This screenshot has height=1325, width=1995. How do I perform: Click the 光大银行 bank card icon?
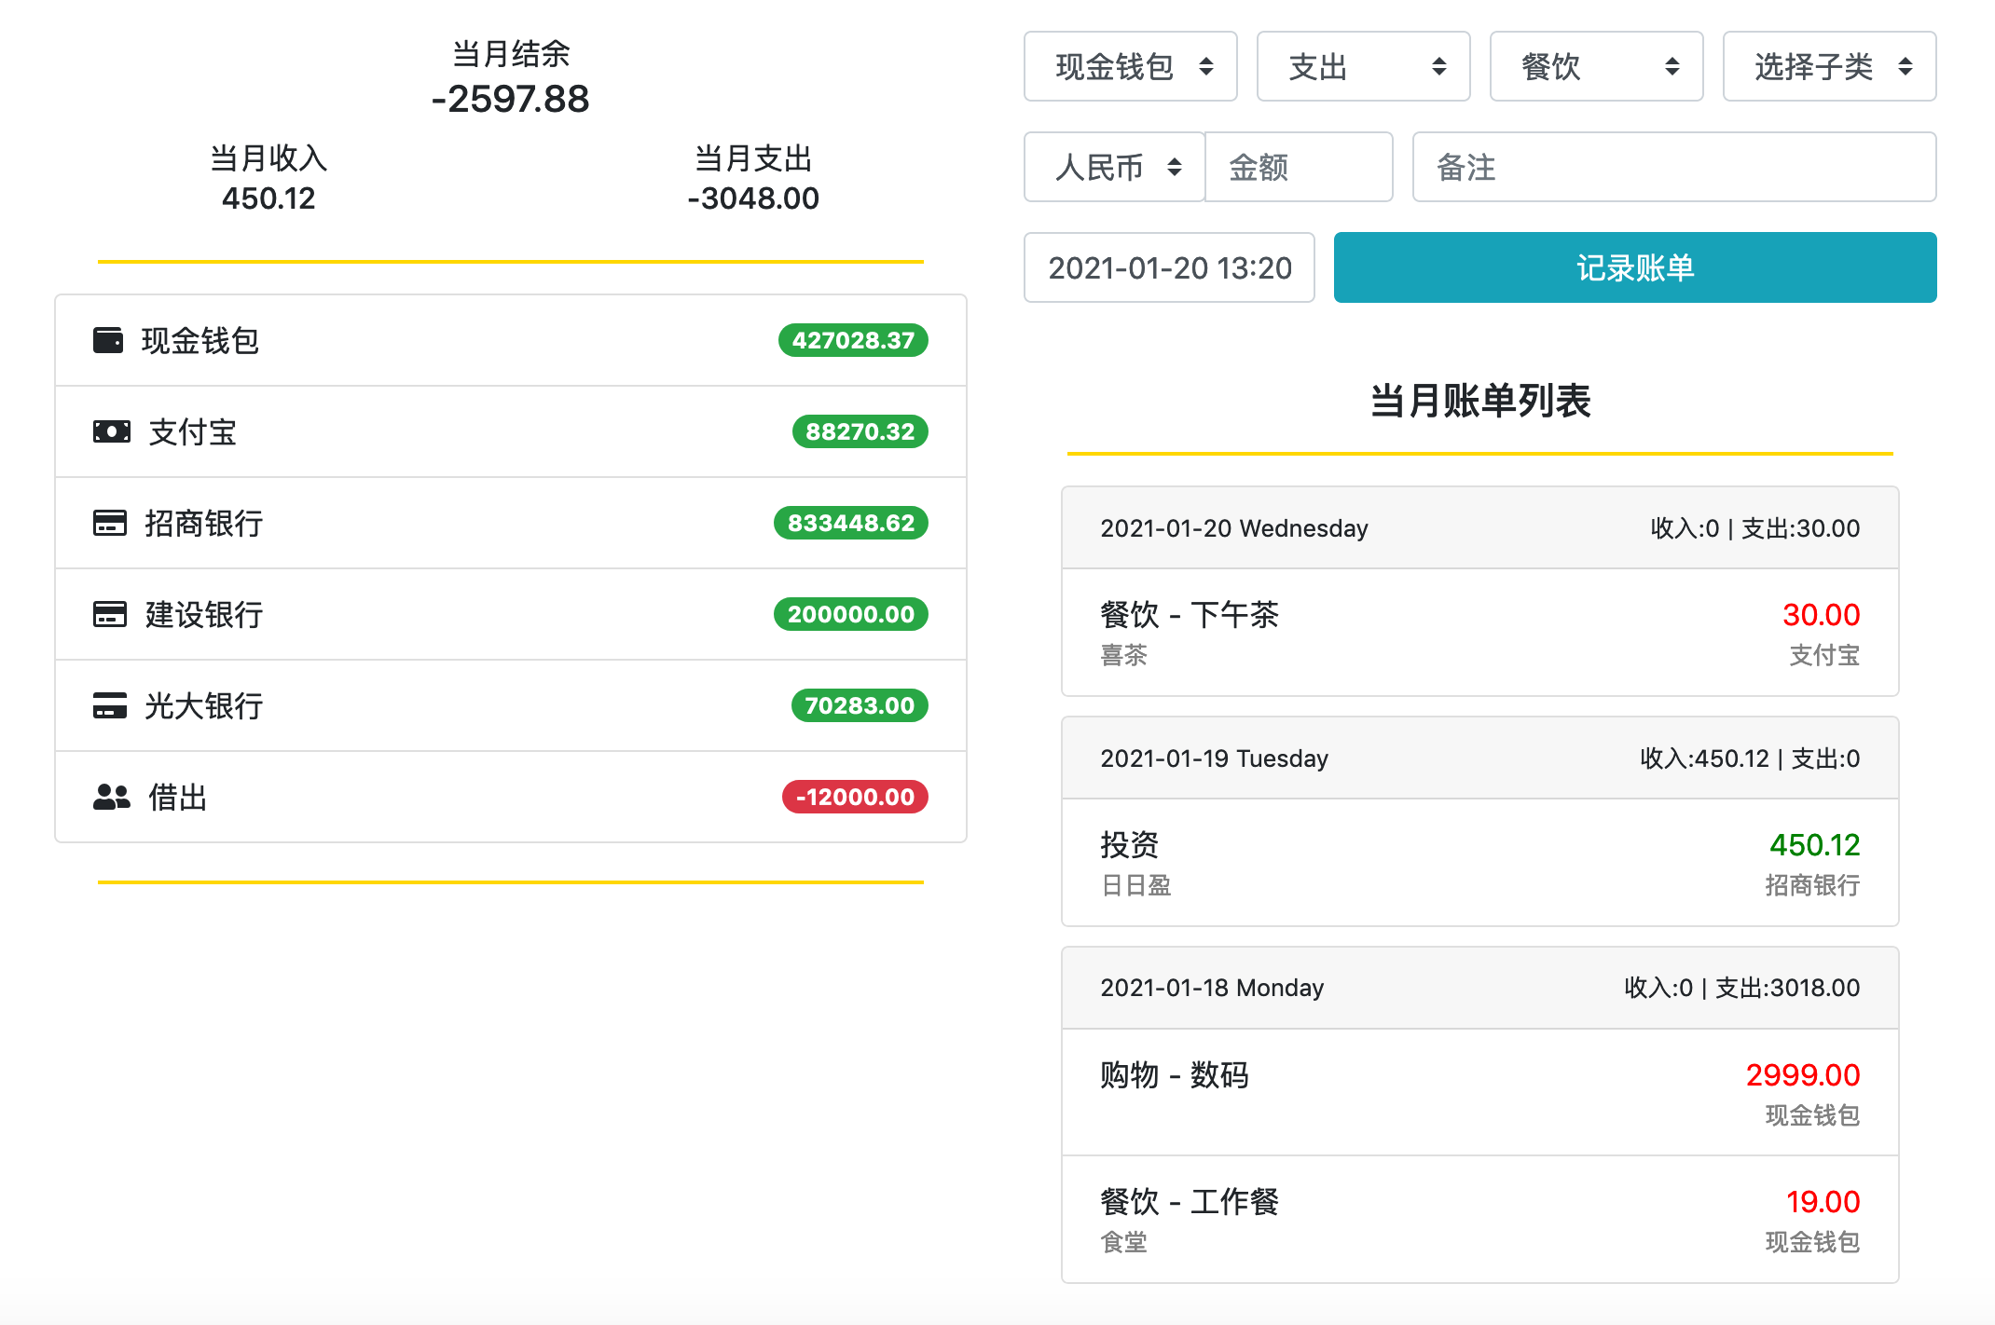109,705
